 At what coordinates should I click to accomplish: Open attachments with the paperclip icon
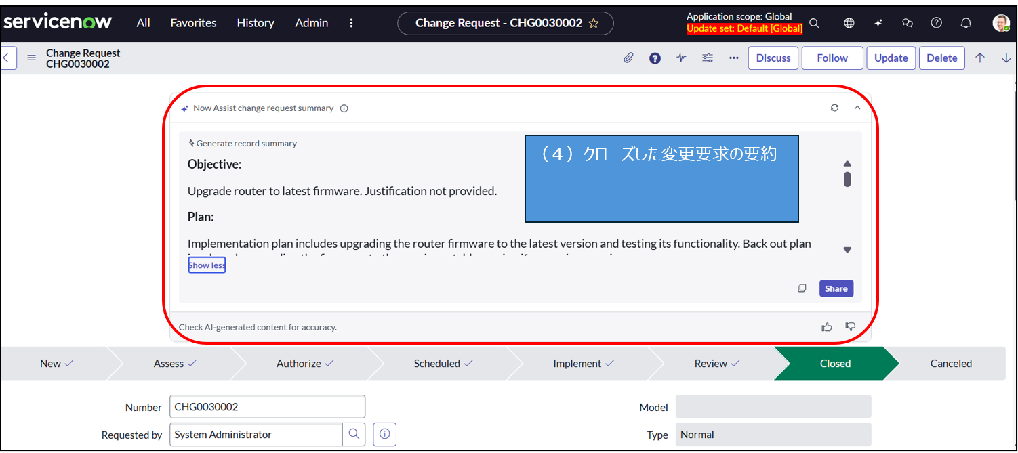[x=628, y=58]
